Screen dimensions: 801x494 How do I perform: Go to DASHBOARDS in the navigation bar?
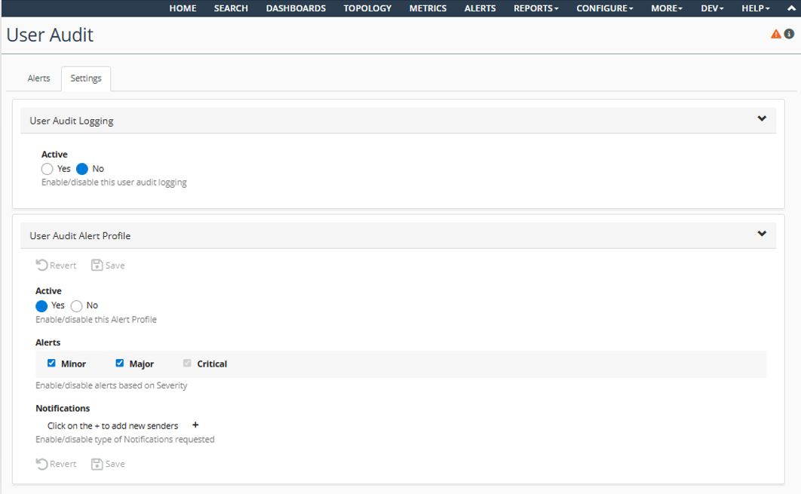pos(296,8)
